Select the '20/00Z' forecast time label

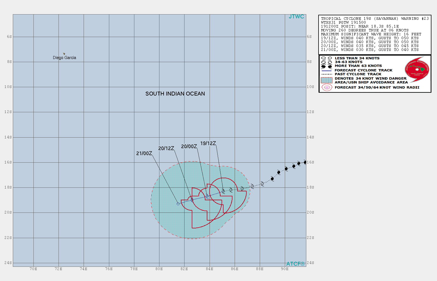pyautogui.click(x=189, y=146)
